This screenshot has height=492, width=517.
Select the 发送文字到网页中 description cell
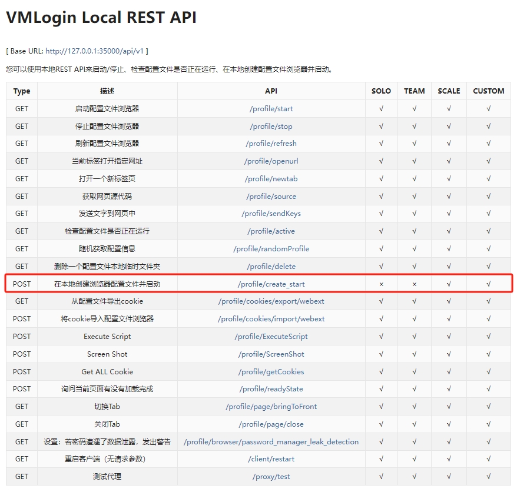[x=107, y=214]
